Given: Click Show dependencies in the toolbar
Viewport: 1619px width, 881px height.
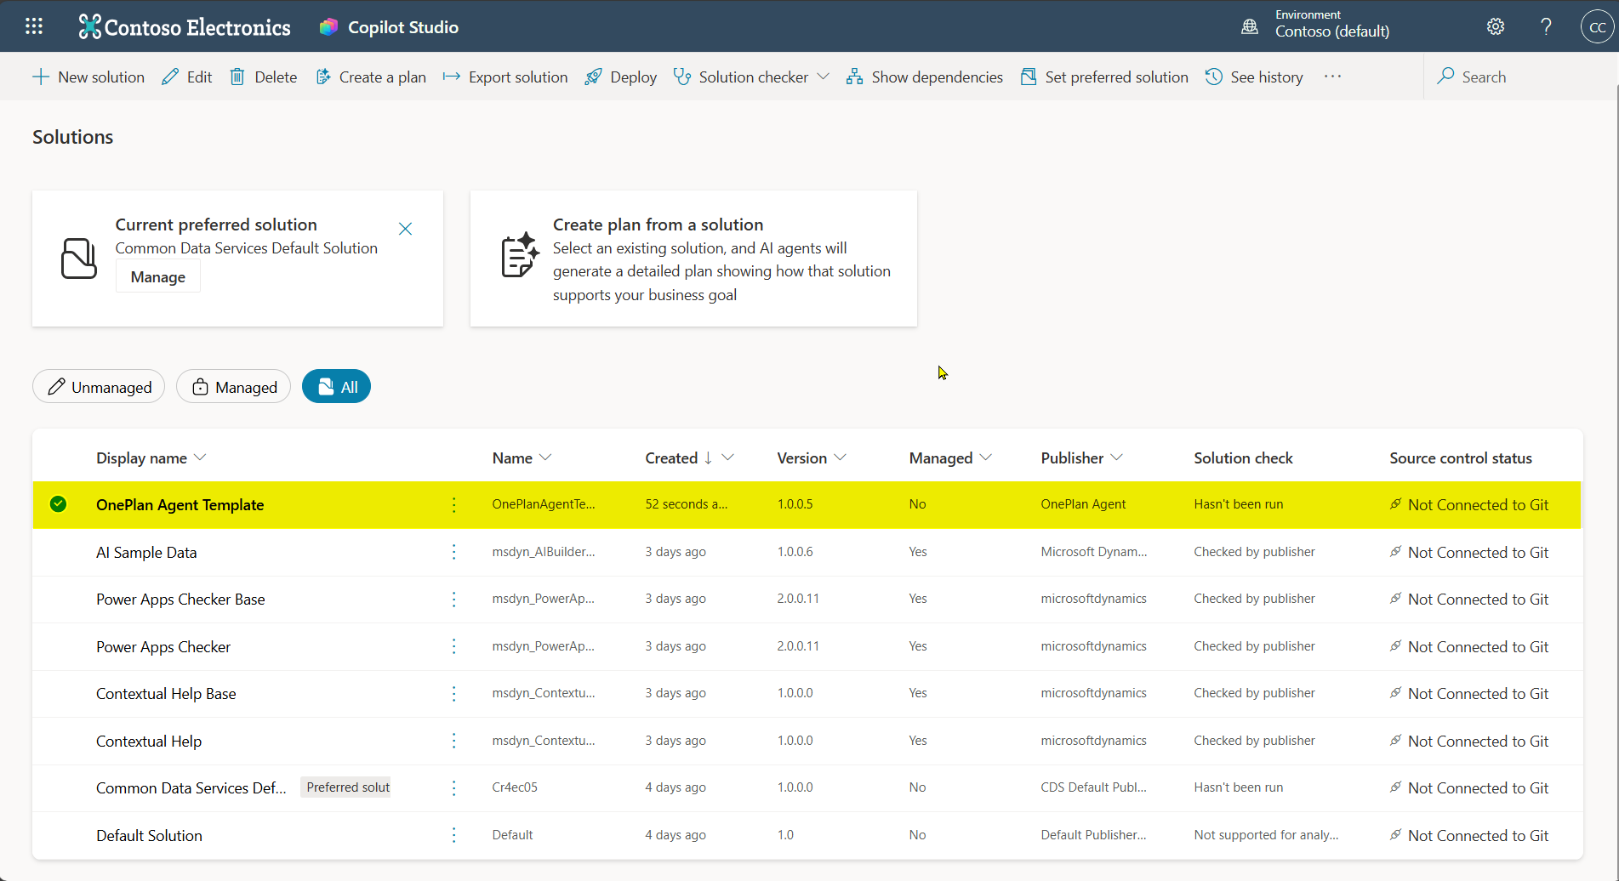Looking at the screenshot, I should pyautogui.click(x=925, y=77).
